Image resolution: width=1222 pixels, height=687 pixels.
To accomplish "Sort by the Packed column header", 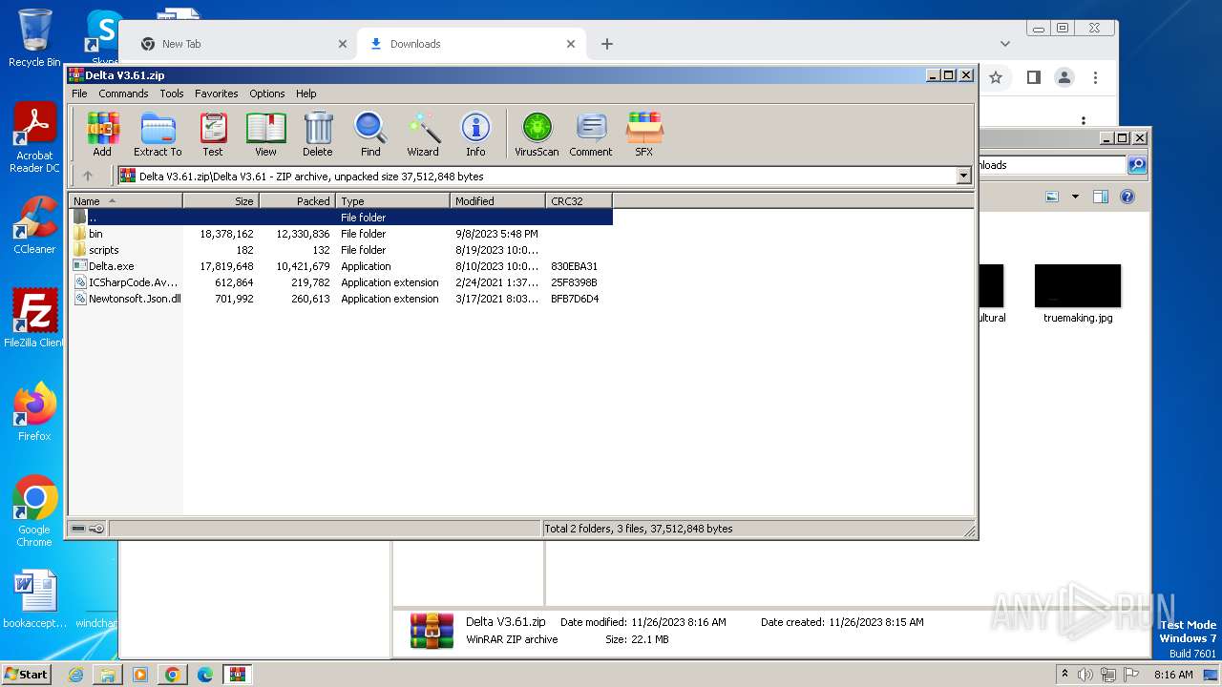I will click(x=297, y=201).
